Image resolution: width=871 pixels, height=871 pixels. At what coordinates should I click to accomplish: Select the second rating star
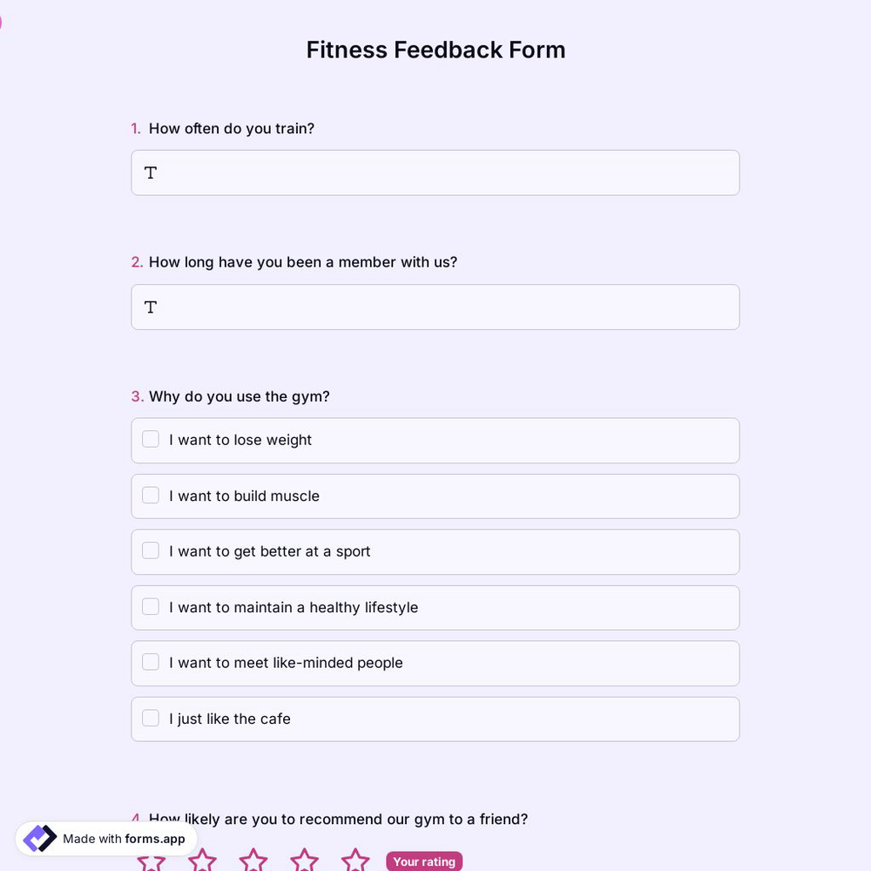[x=202, y=861]
